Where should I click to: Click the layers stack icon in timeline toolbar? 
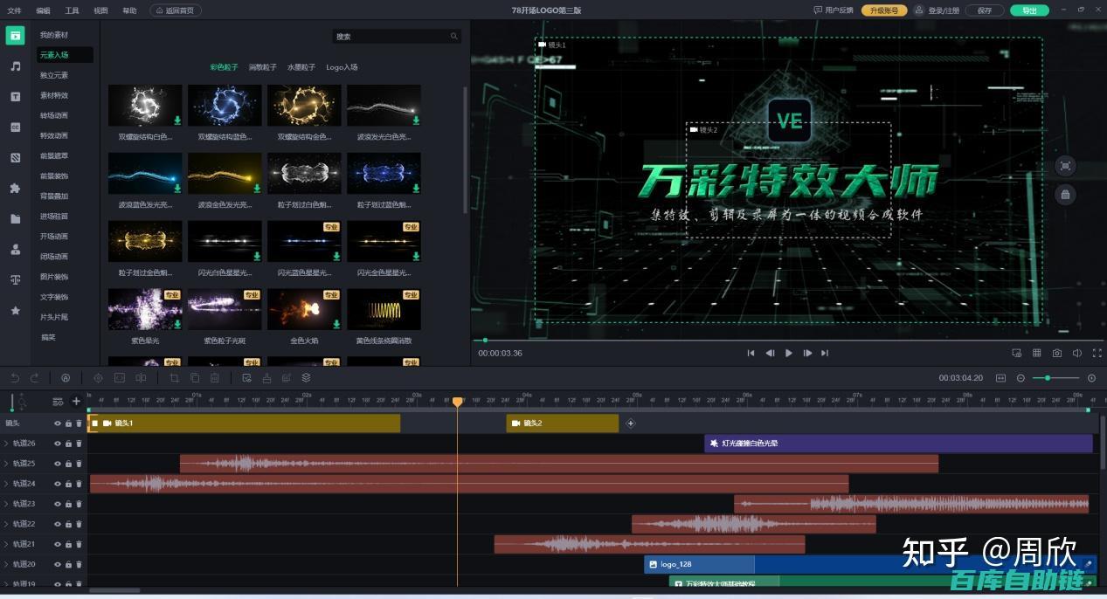coord(306,378)
